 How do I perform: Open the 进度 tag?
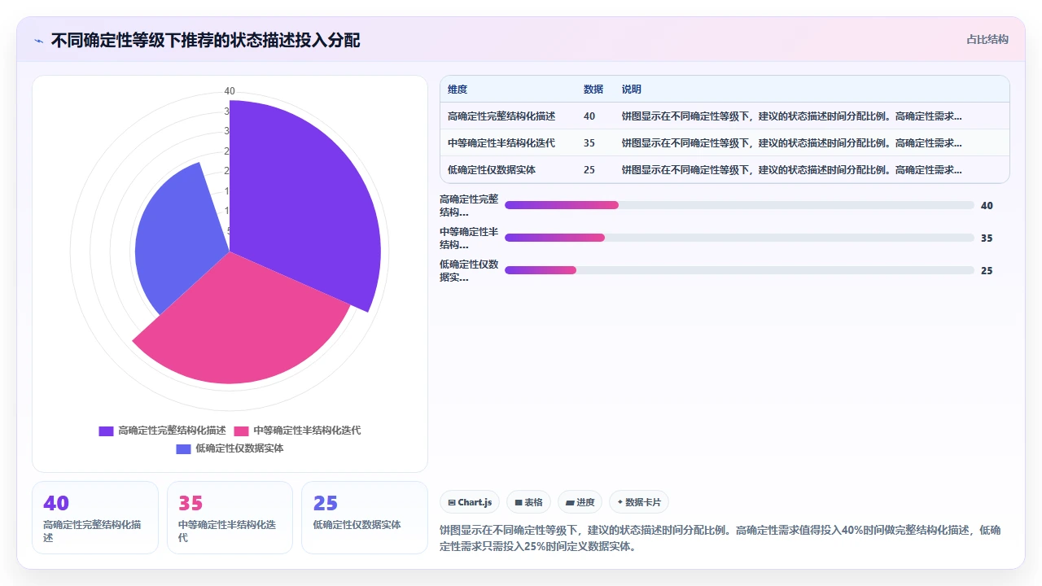click(x=580, y=502)
